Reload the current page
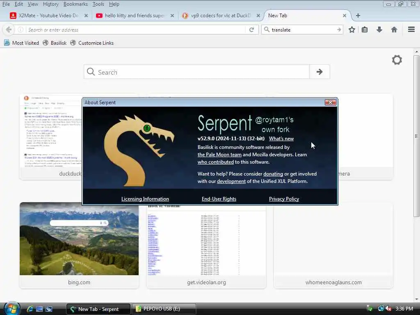 tap(251, 30)
